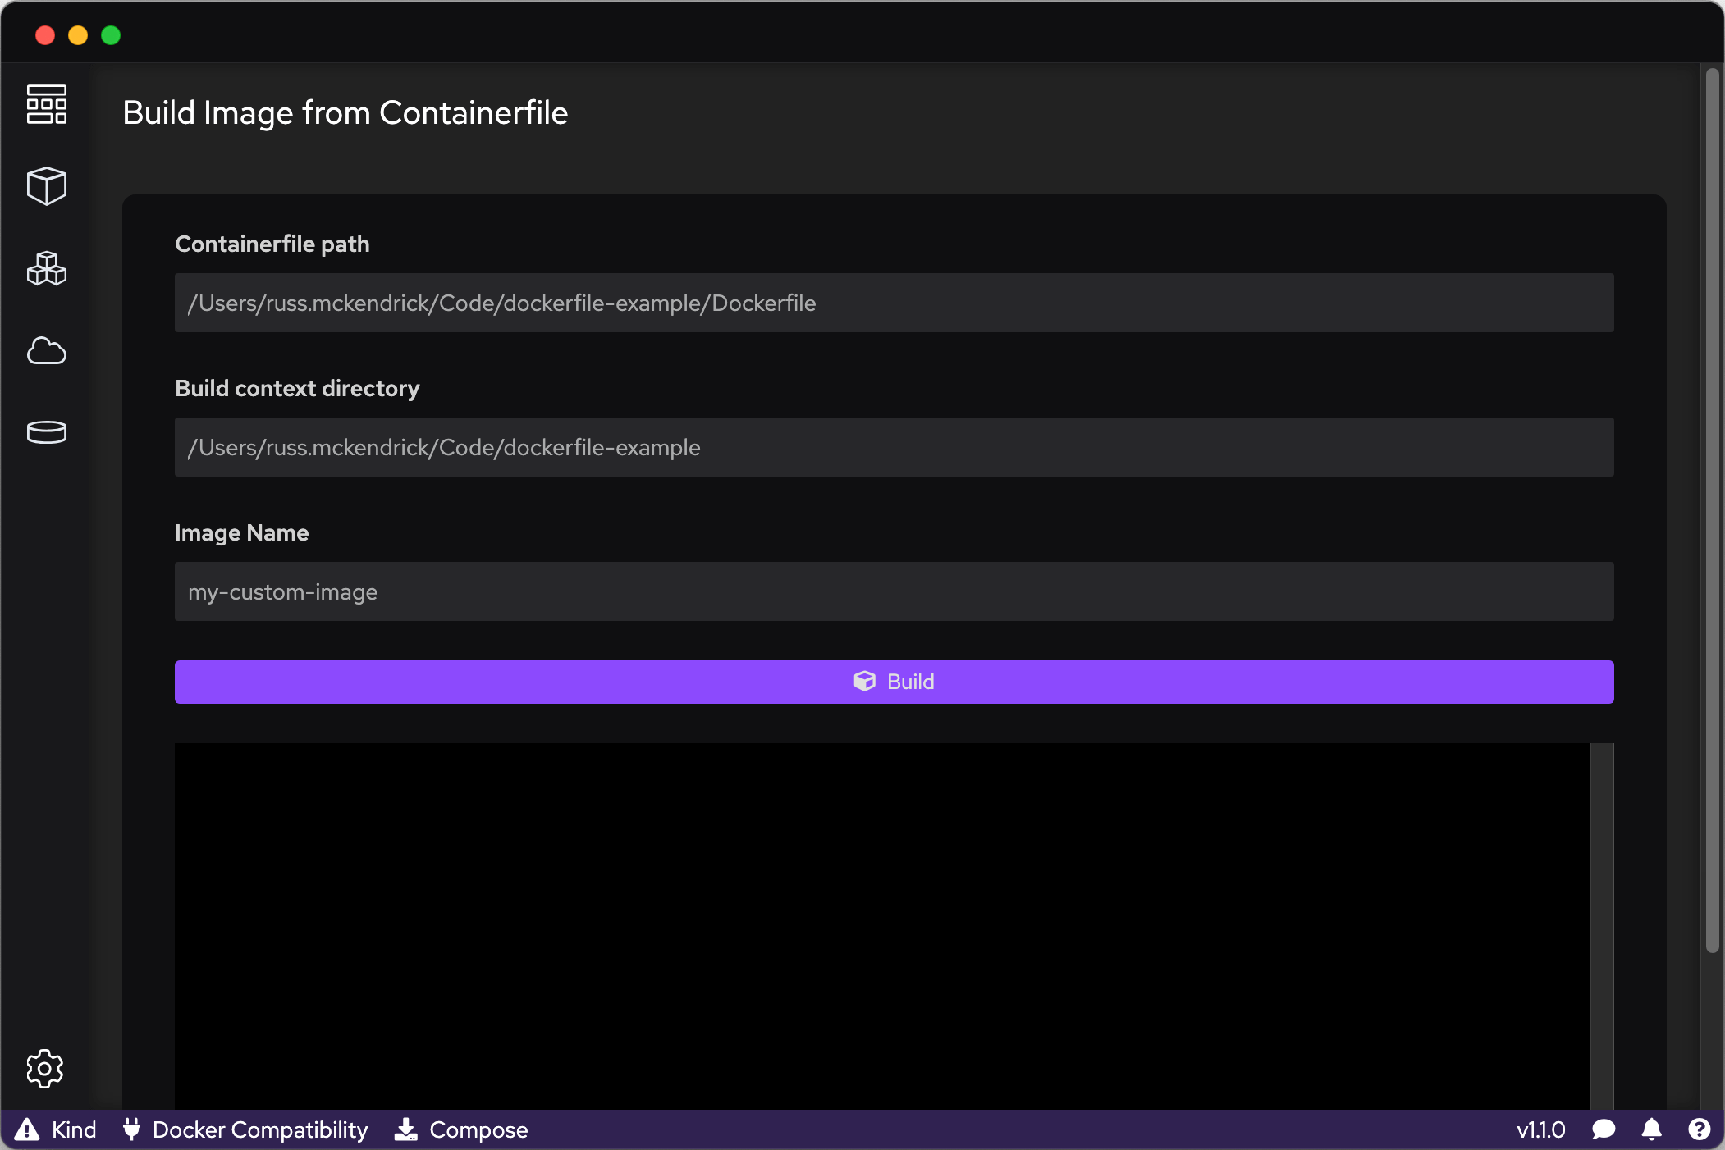Image resolution: width=1725 pixels, height=1150 pixels.
Task: Select the Kind label in status bar
Action: tap(72, 1129)
